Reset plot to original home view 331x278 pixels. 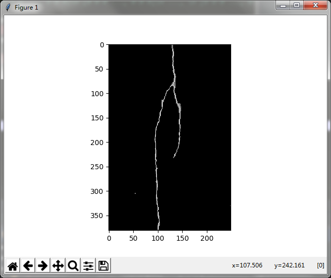point(13,265)
